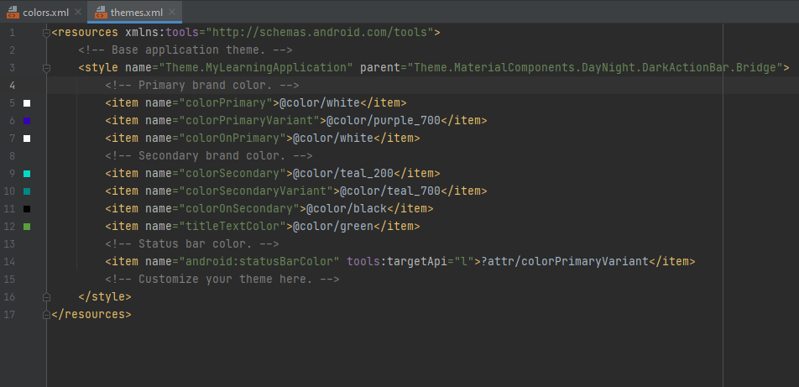This screenshot has width=799, height=387.
Task: Click @color/purple_700 reference
Action: [x=384, y=121]
